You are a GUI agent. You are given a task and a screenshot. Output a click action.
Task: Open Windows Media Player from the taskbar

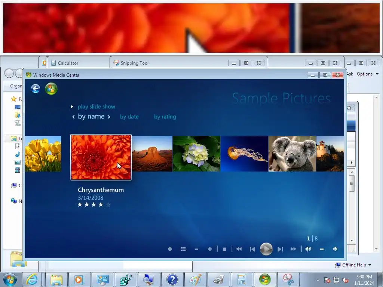(x=79, y=280)
